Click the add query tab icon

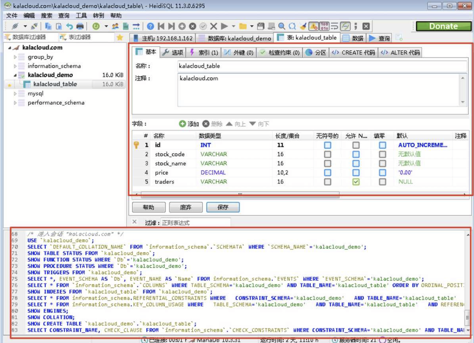click(399, 37)
